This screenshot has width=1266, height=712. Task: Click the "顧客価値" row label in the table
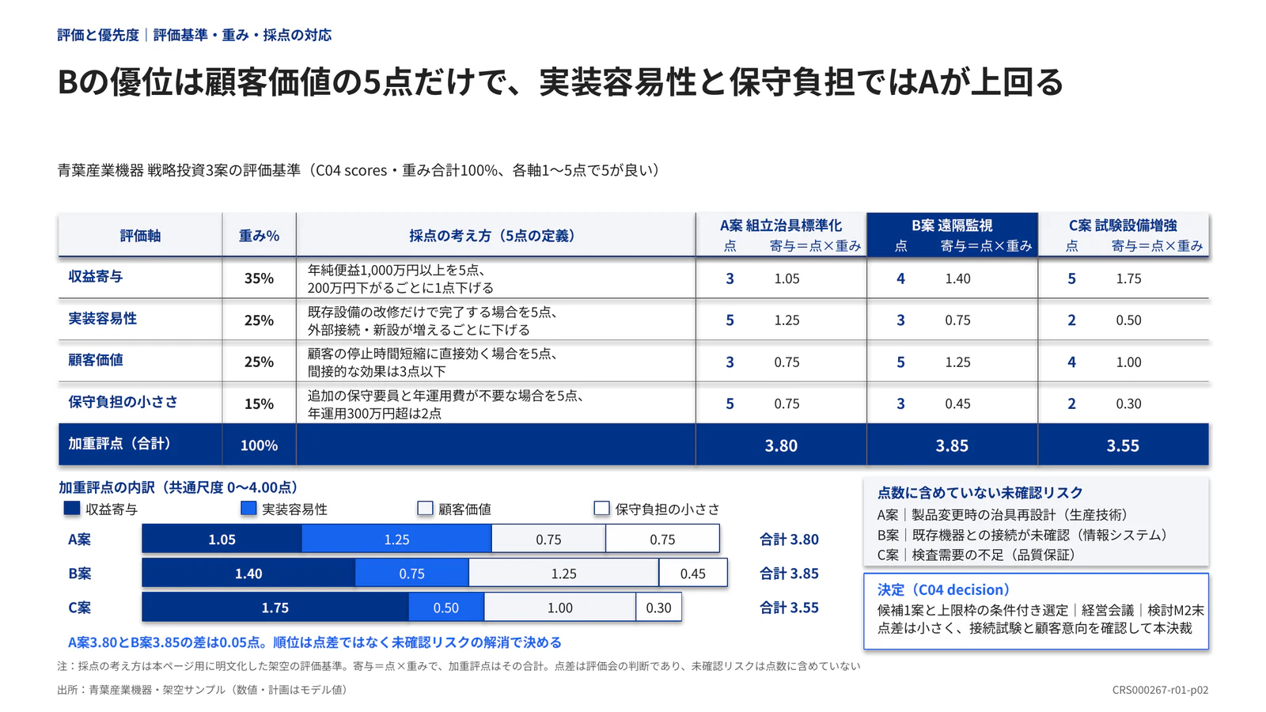click(96, 360)
